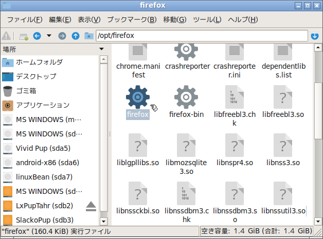Image resolution: width=323 pixels, height=239 pixels.
Task: Select Vivid Pup (sda5) volume
Action: [x=50, y=148]
